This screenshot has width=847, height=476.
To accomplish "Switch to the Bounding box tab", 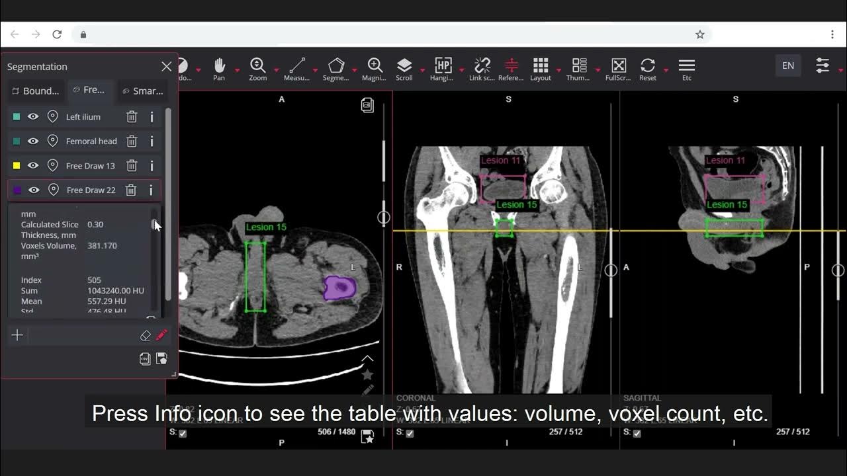I will (x=36, y=91).
